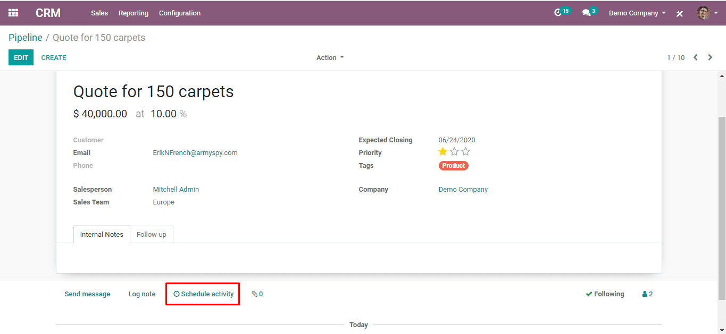Click the record pager 1 / 10
The width and height of the screenshot is (726, 334).
pyautogui.click(x=676, y=57)
